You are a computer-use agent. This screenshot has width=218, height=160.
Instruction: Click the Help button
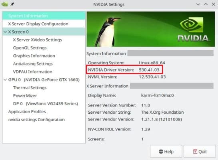point(166,151)
